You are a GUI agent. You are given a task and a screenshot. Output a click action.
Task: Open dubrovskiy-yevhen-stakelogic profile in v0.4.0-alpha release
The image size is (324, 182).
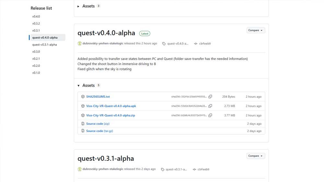coord(103,43)
